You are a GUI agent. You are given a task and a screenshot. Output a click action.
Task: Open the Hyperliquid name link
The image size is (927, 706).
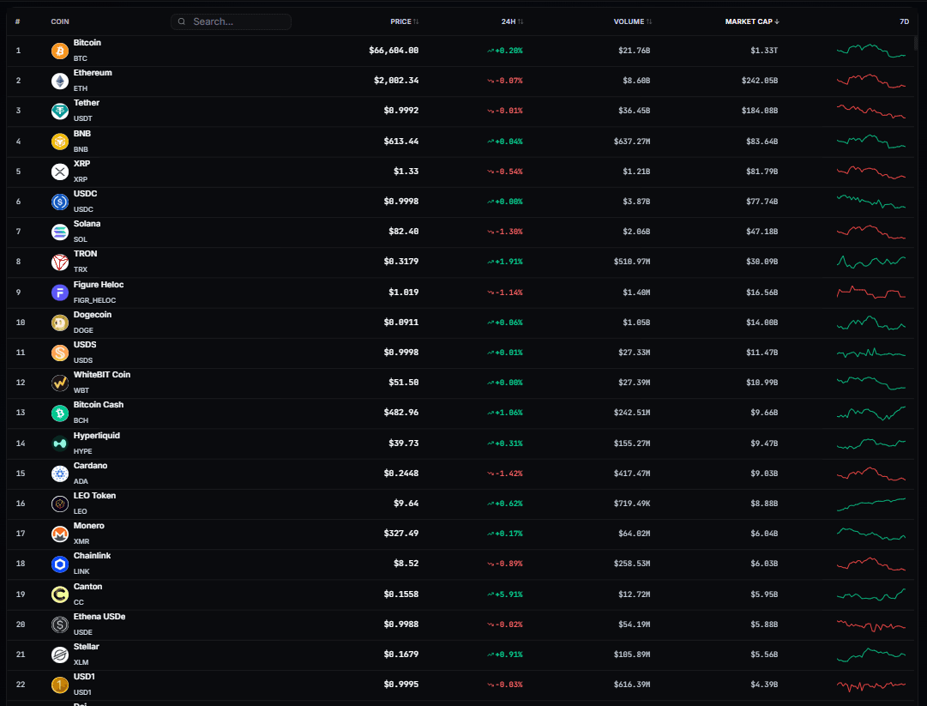[x=96, y=436]
